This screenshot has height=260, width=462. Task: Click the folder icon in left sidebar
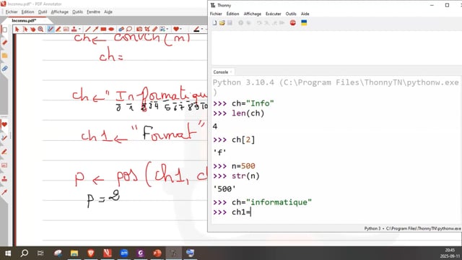pos(4,56)
